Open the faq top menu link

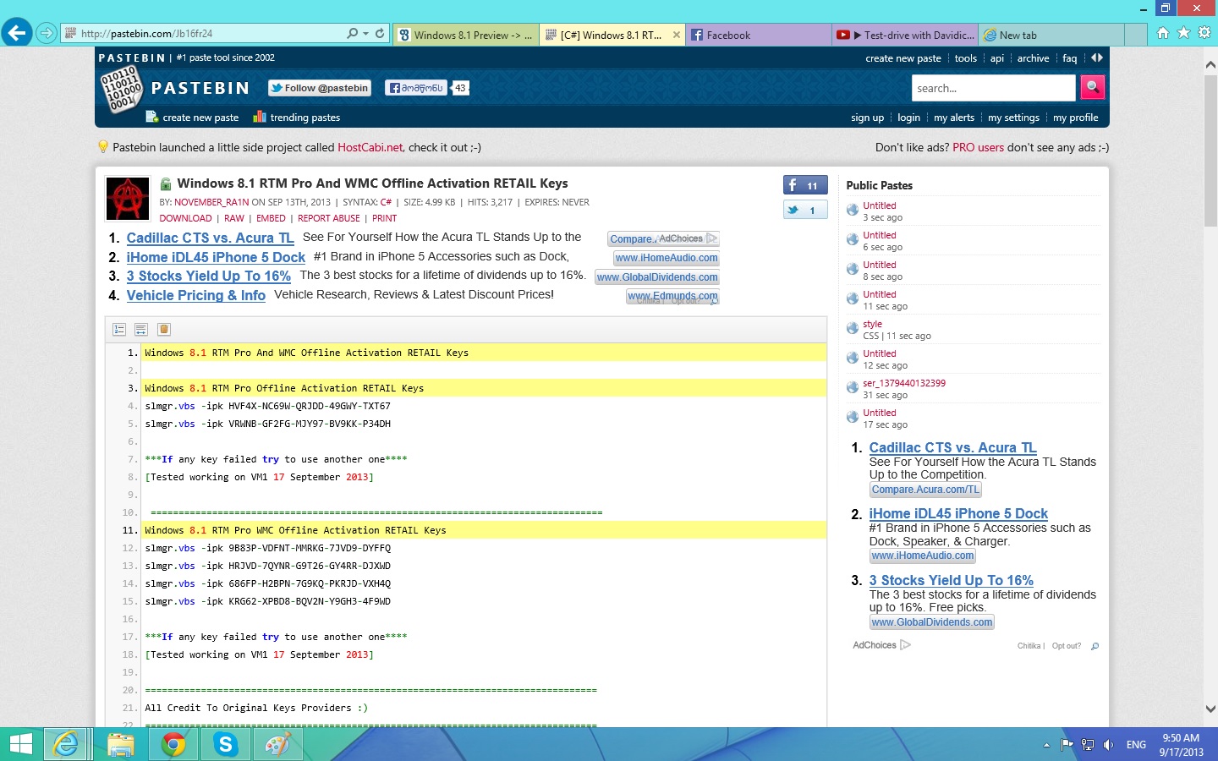click(x=1069, y=58)
